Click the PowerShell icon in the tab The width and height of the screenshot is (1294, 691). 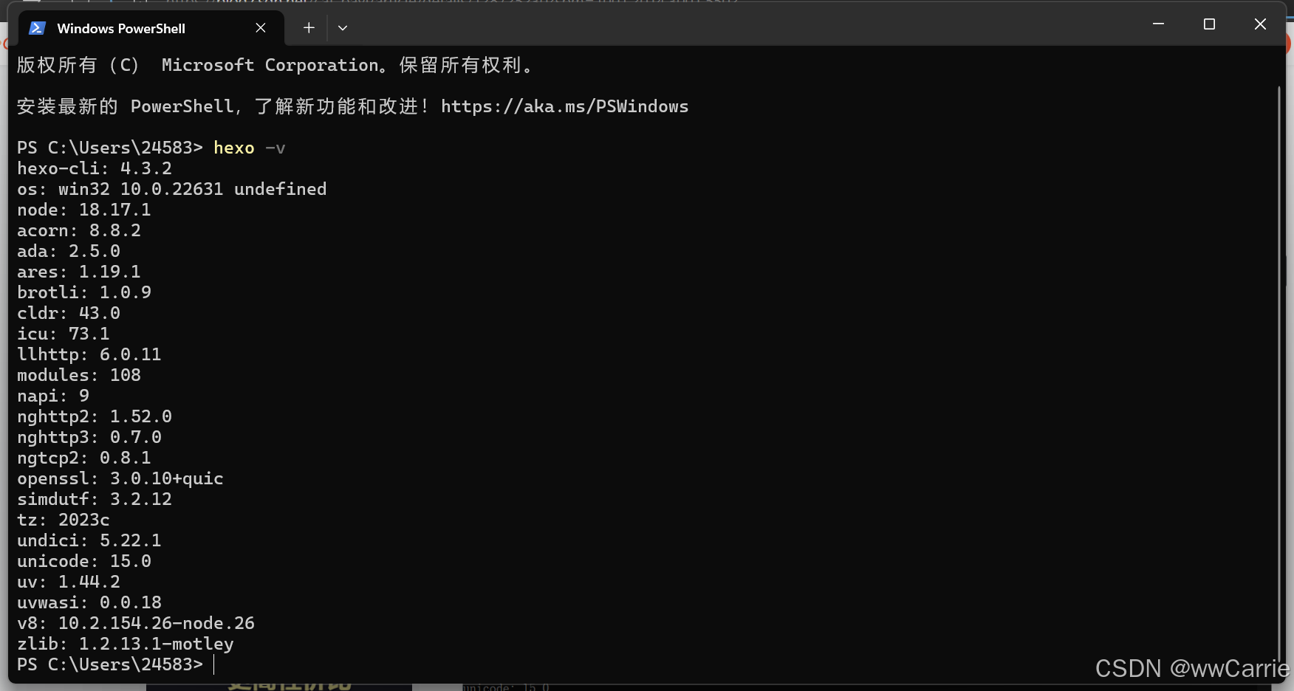click(x=37, y=28)
